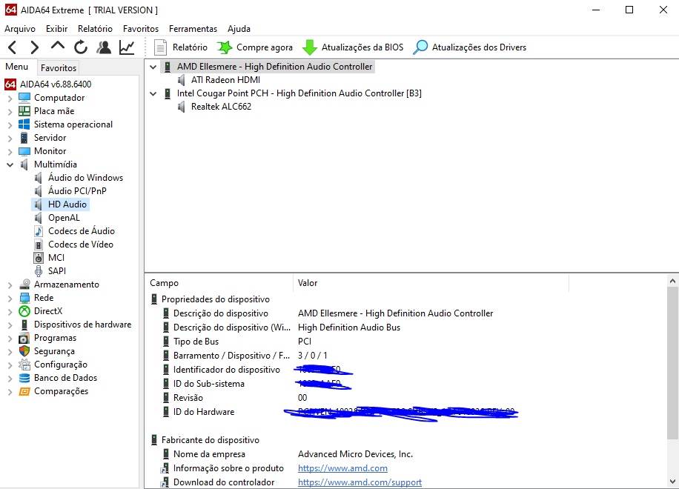Click the Campo column header
This screenshot has width=679, height=489.
tap(219, 283)
